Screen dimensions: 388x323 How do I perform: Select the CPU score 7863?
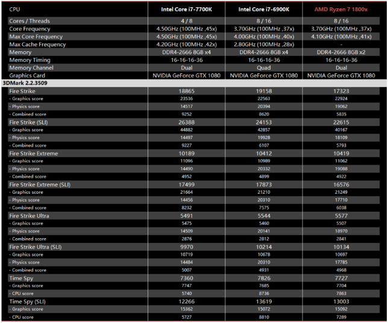pyautogui.click(x=341, y=294)
